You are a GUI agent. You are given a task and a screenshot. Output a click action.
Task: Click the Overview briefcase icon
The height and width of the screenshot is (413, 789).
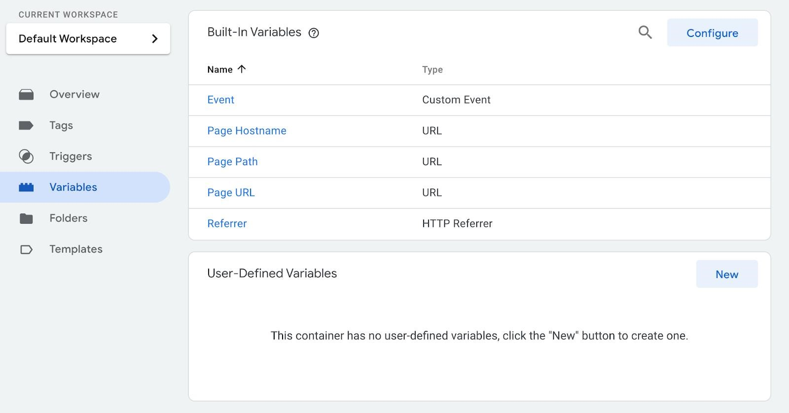(26, 95)
